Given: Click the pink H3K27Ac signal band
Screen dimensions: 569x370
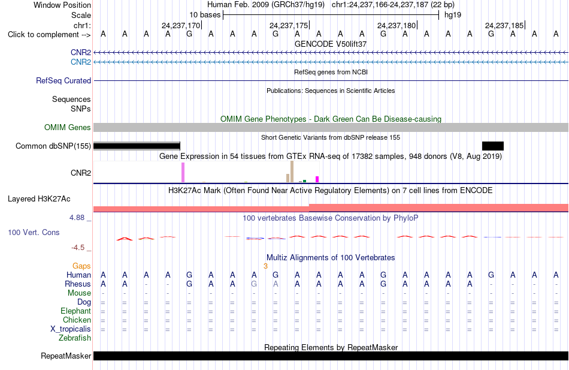Looking at the screenshot, I should pyautogui.click(x=331, y=208).
